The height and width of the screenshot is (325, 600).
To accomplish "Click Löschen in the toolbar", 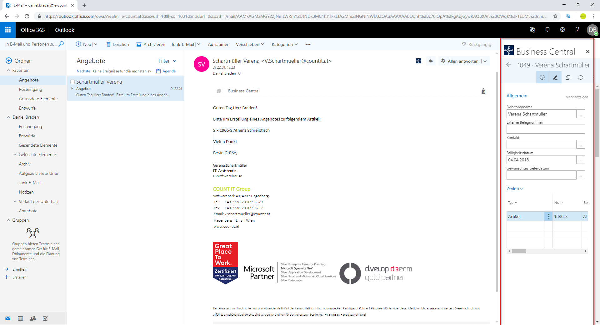I will click(x=117, y=44).
